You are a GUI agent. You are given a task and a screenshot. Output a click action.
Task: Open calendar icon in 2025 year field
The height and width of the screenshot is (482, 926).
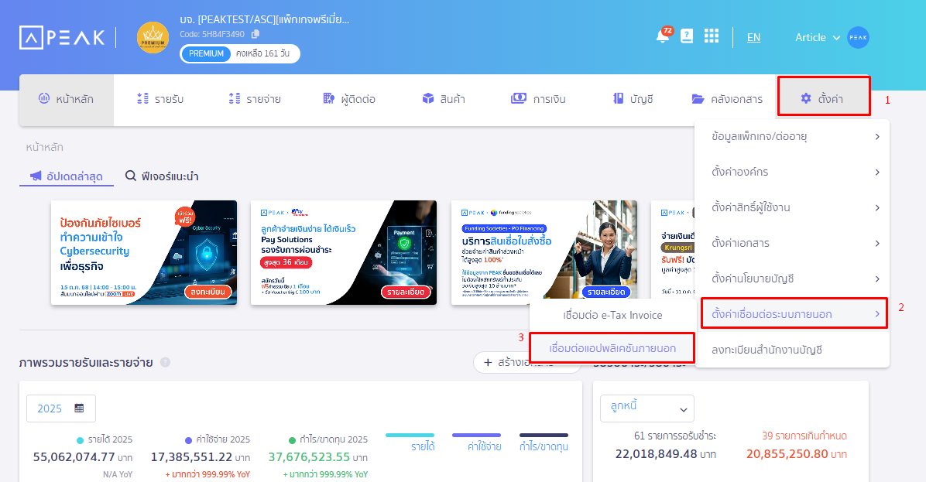[x=79, y=409]
